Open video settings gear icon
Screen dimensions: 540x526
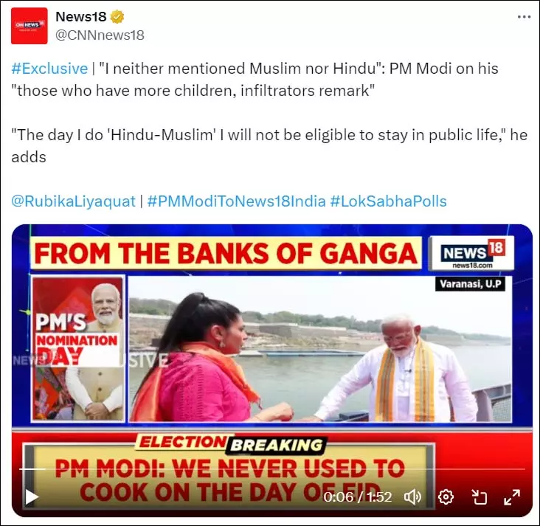click(446, 497)
